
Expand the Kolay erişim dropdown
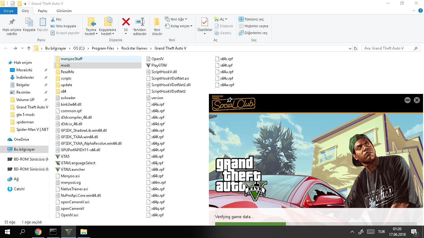pos(178,26)
